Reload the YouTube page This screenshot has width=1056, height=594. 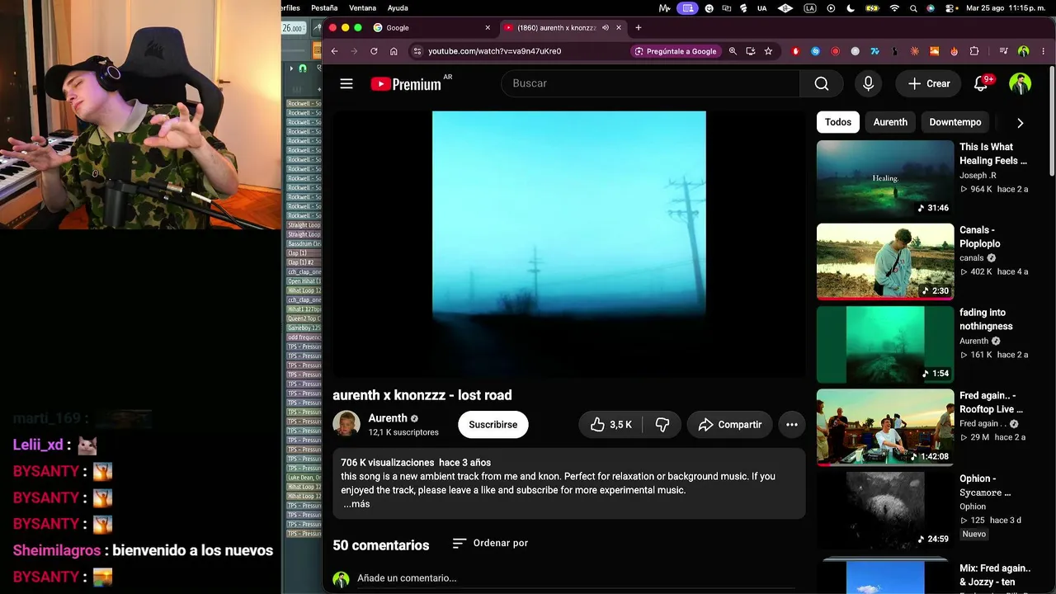374,51
